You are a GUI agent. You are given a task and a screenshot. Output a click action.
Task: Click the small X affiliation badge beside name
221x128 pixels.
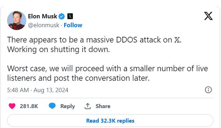pyautogui.click(x=70, y=16)
